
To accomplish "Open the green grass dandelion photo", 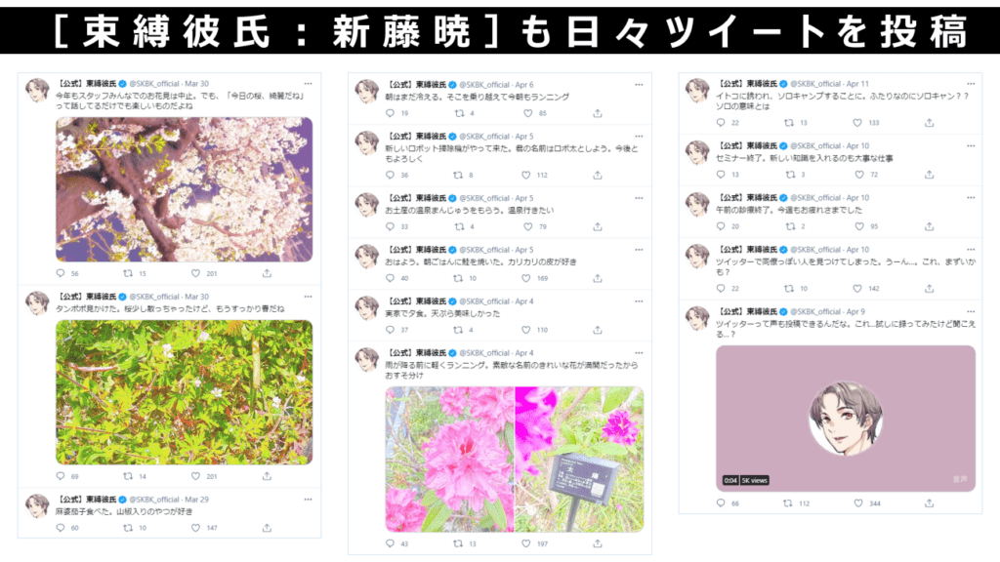I will tap(185, 392).
